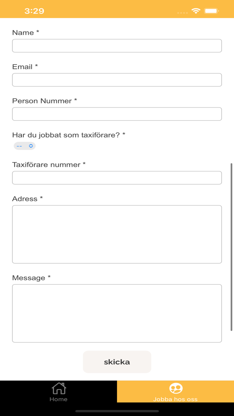Image resolution: width=234 pixels, height=416 pixels.
Task: Switch to the Home tab label
Action: 58,399
